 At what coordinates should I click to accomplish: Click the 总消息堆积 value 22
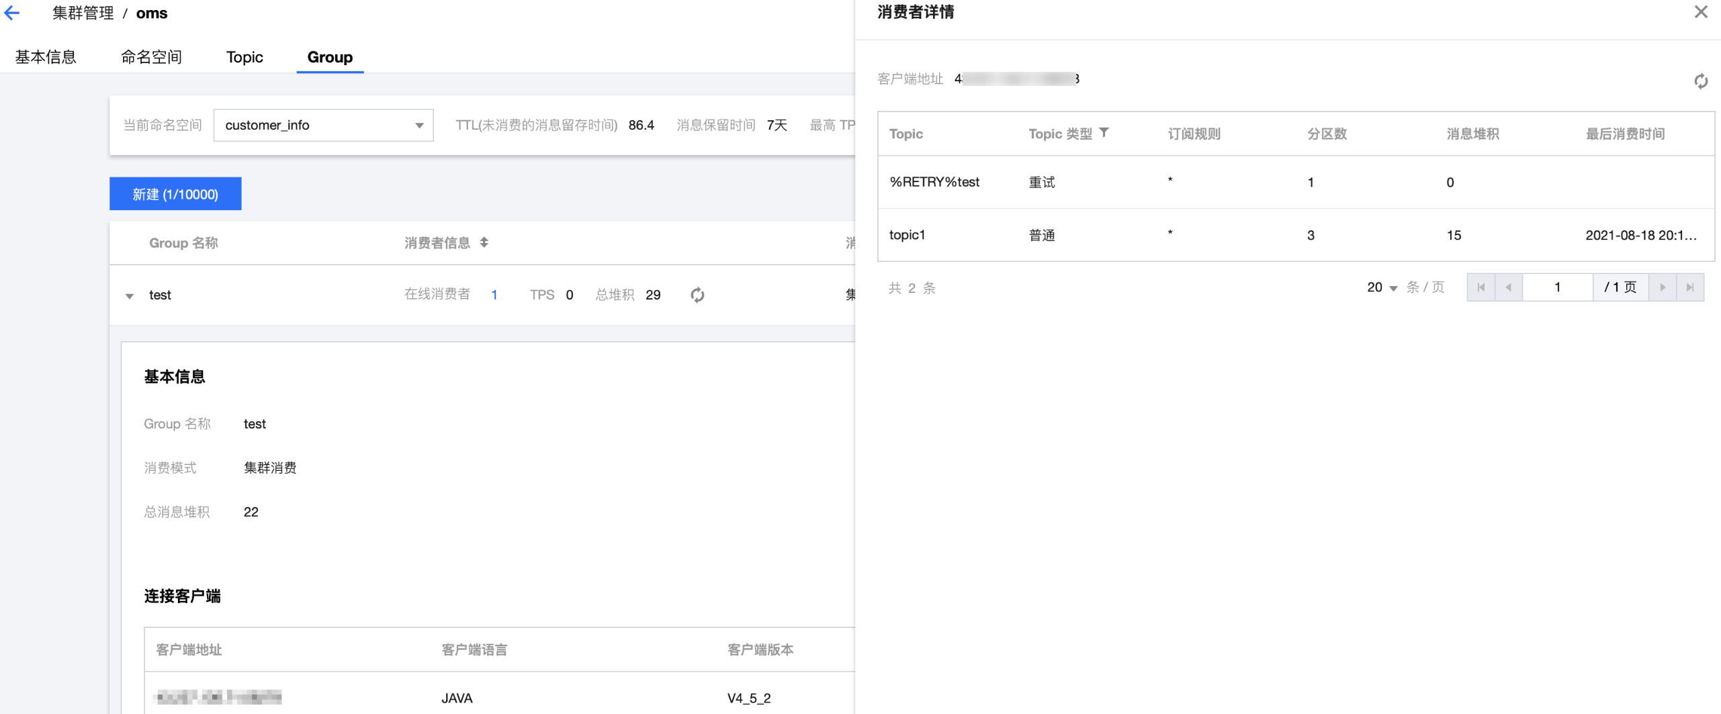251,512
